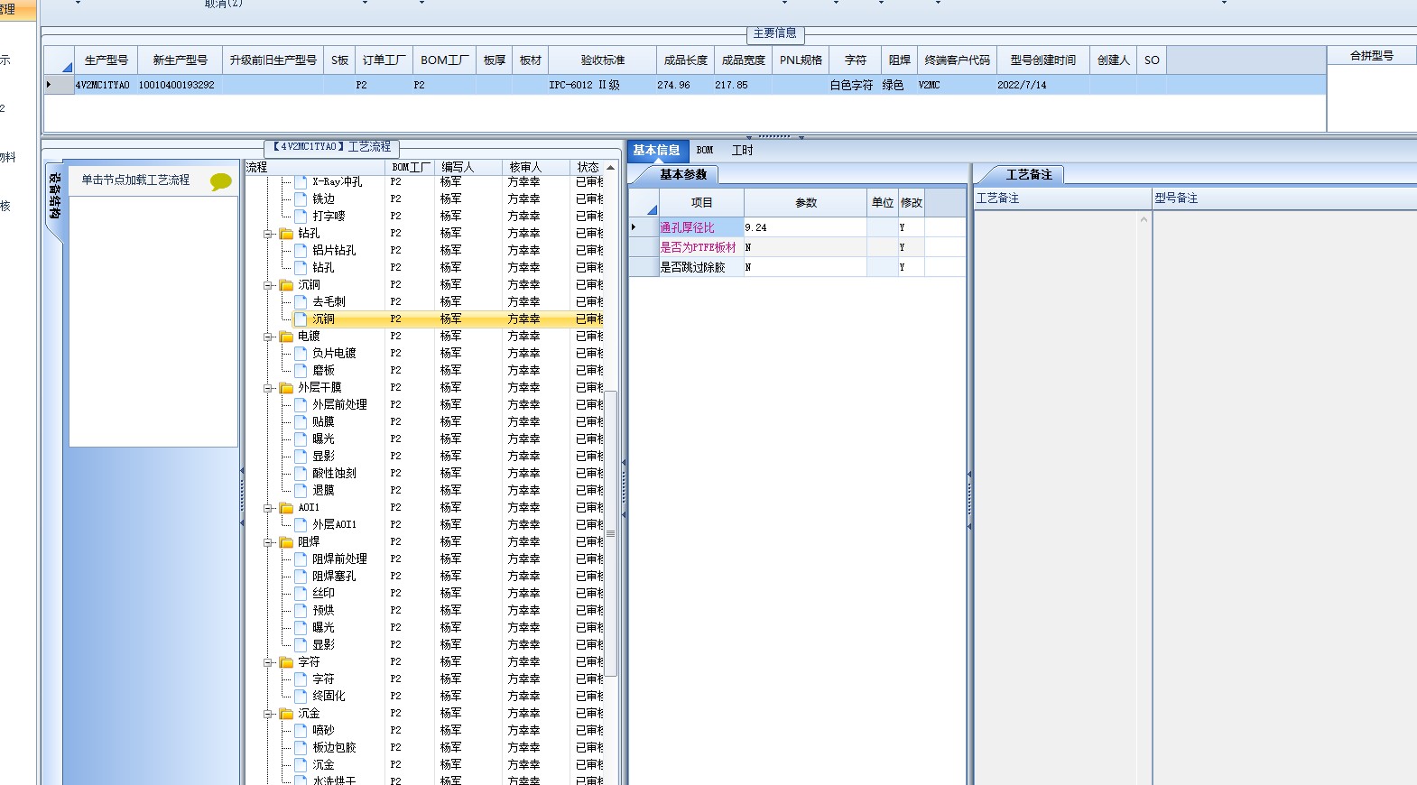Open the 设备结构 side tab

(x=55, y=197)
